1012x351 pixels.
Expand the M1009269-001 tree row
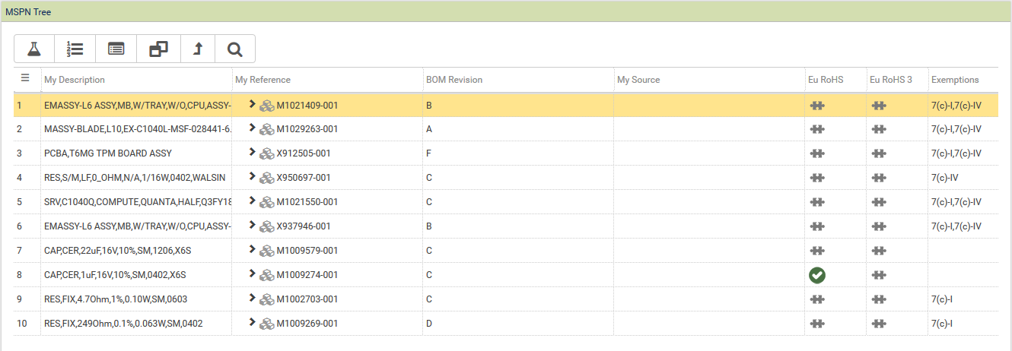pos(252,323)
